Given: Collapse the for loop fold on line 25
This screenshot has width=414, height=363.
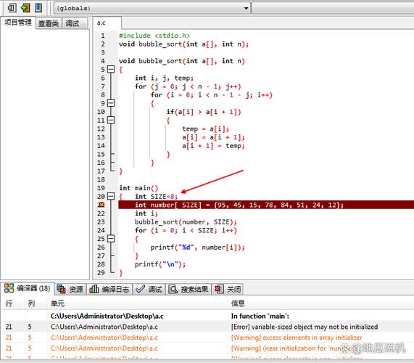Looking at the screenshot, I should coord(111,238).
